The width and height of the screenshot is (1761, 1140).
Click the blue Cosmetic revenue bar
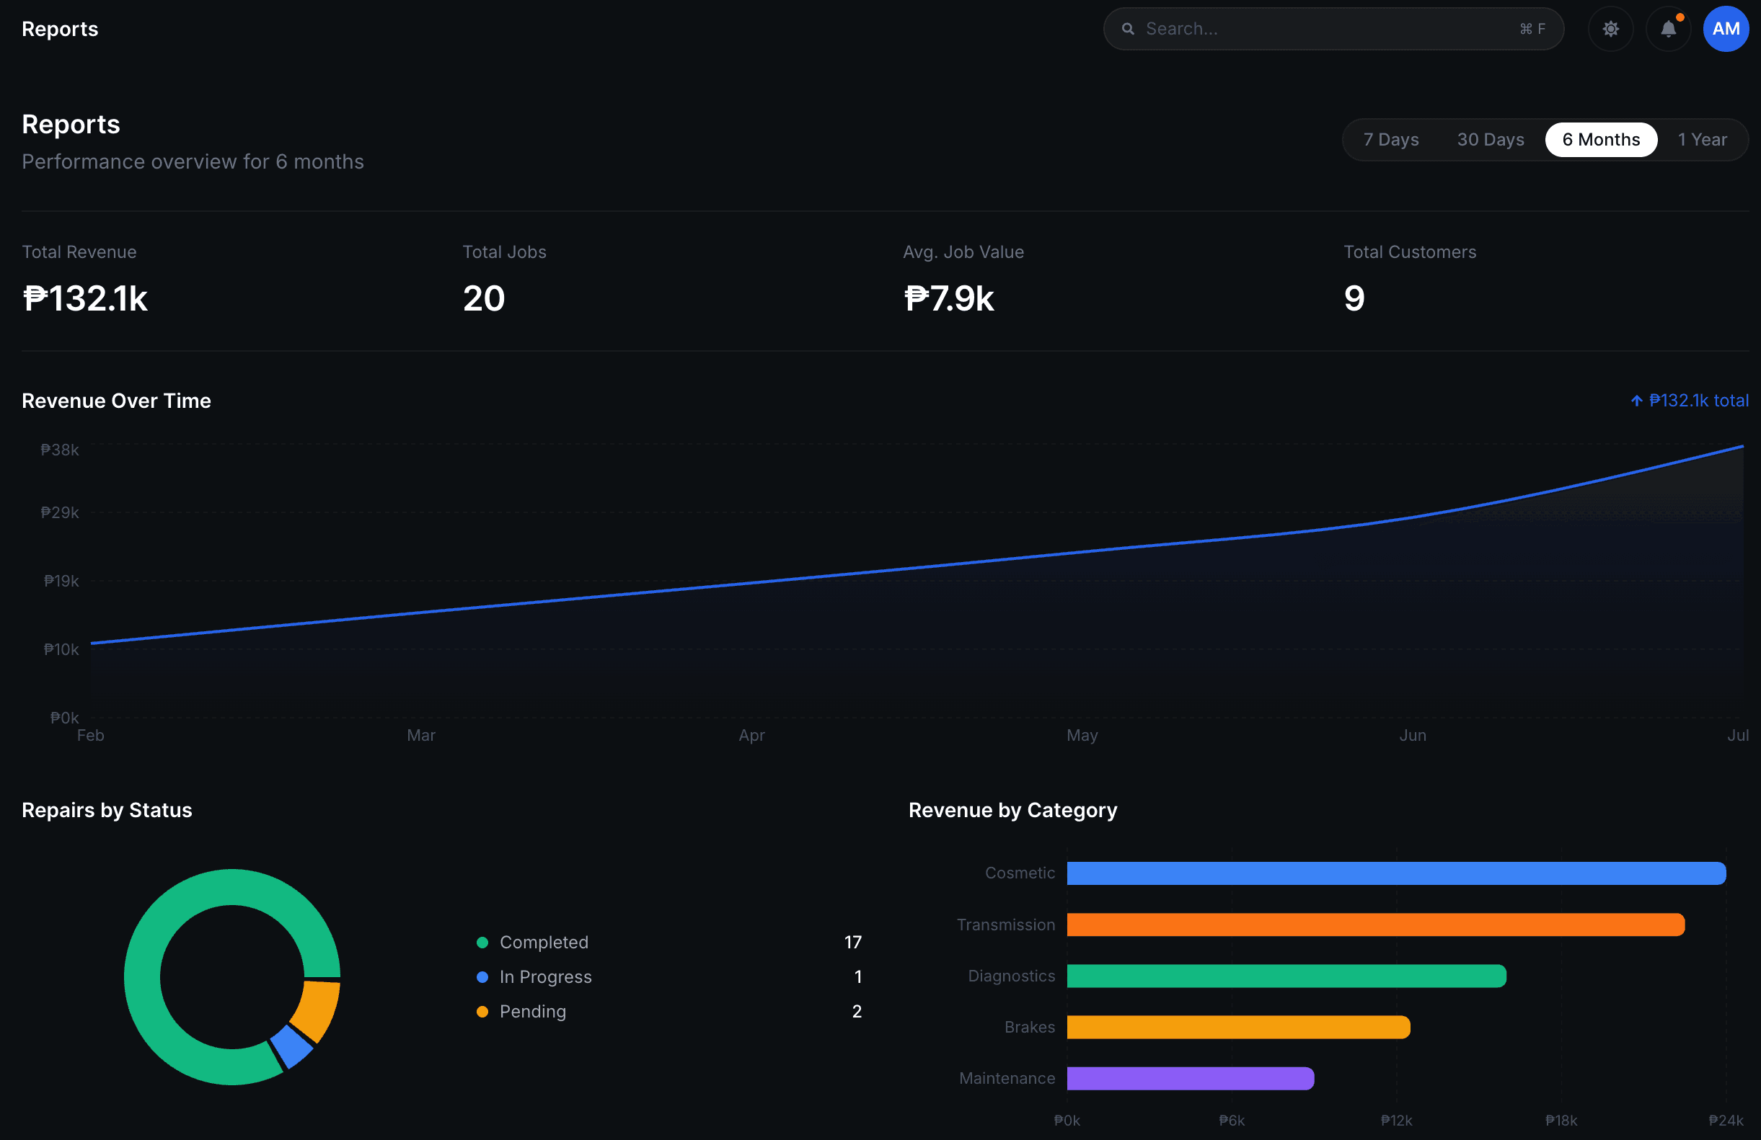click(1395, 873)
